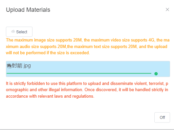Click the red strictly forbidden warning text

pyautogui.click(x=87, y=90)
